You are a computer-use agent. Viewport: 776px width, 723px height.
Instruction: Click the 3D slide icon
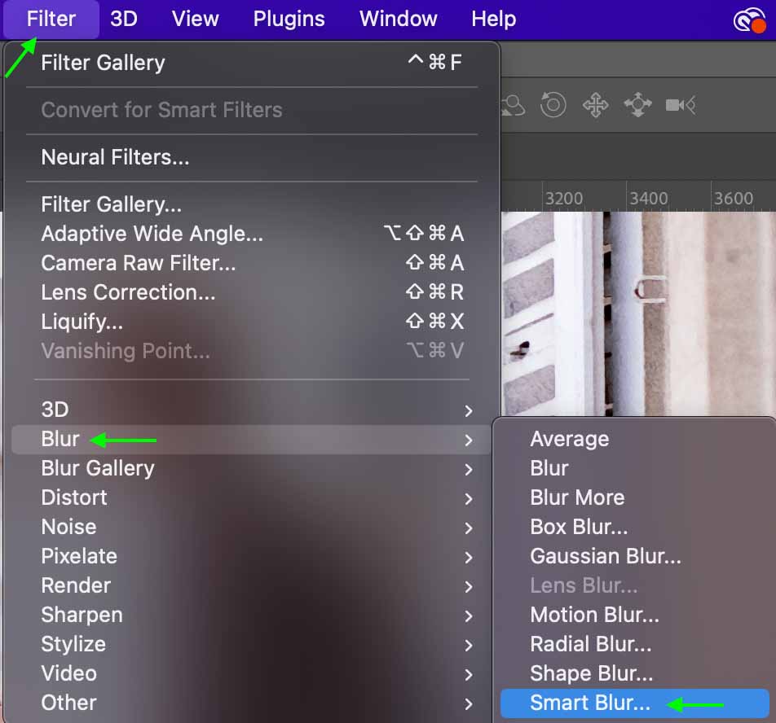tap(638, 105)
